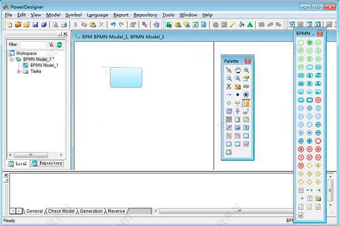Expand the Tasks folder node
Viewport: 339px width, 226px height.
tap(19, 71)
